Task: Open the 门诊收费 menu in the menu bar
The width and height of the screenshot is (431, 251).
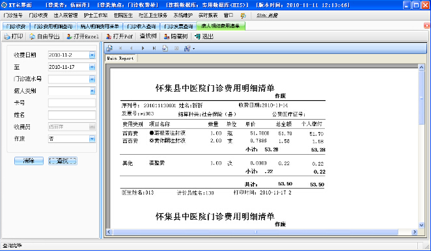Action: pyautogui.click(x=38, y=16)
